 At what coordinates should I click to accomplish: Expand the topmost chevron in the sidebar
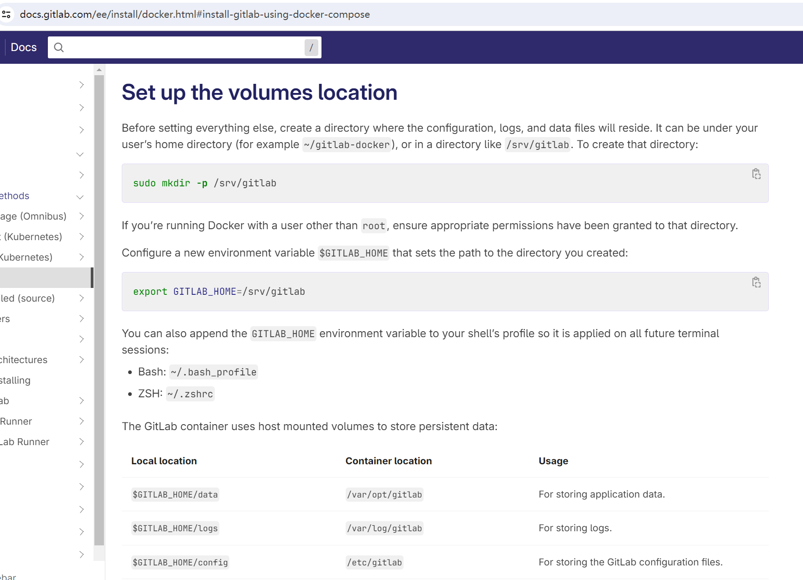pos(82,85)
